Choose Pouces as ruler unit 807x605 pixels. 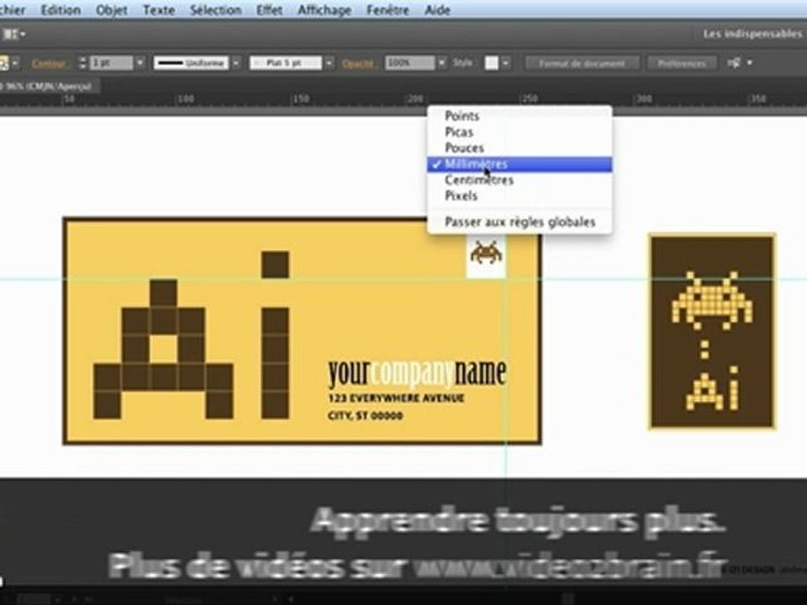coord(520,148)
